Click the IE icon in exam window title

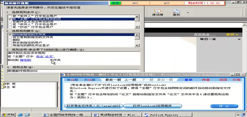point(63,75)
